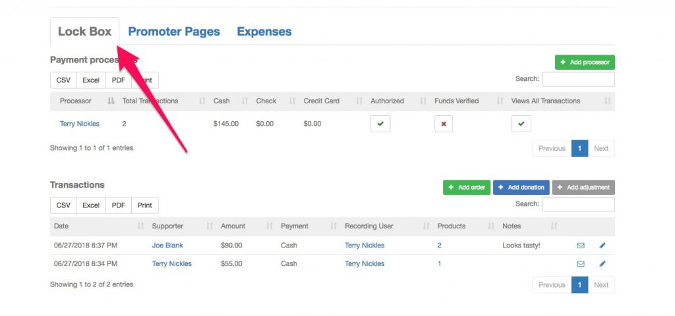Click envelope icon for $55.00 transaction
The width and height of the screenshot is (675, 316).
click(581, 264)
